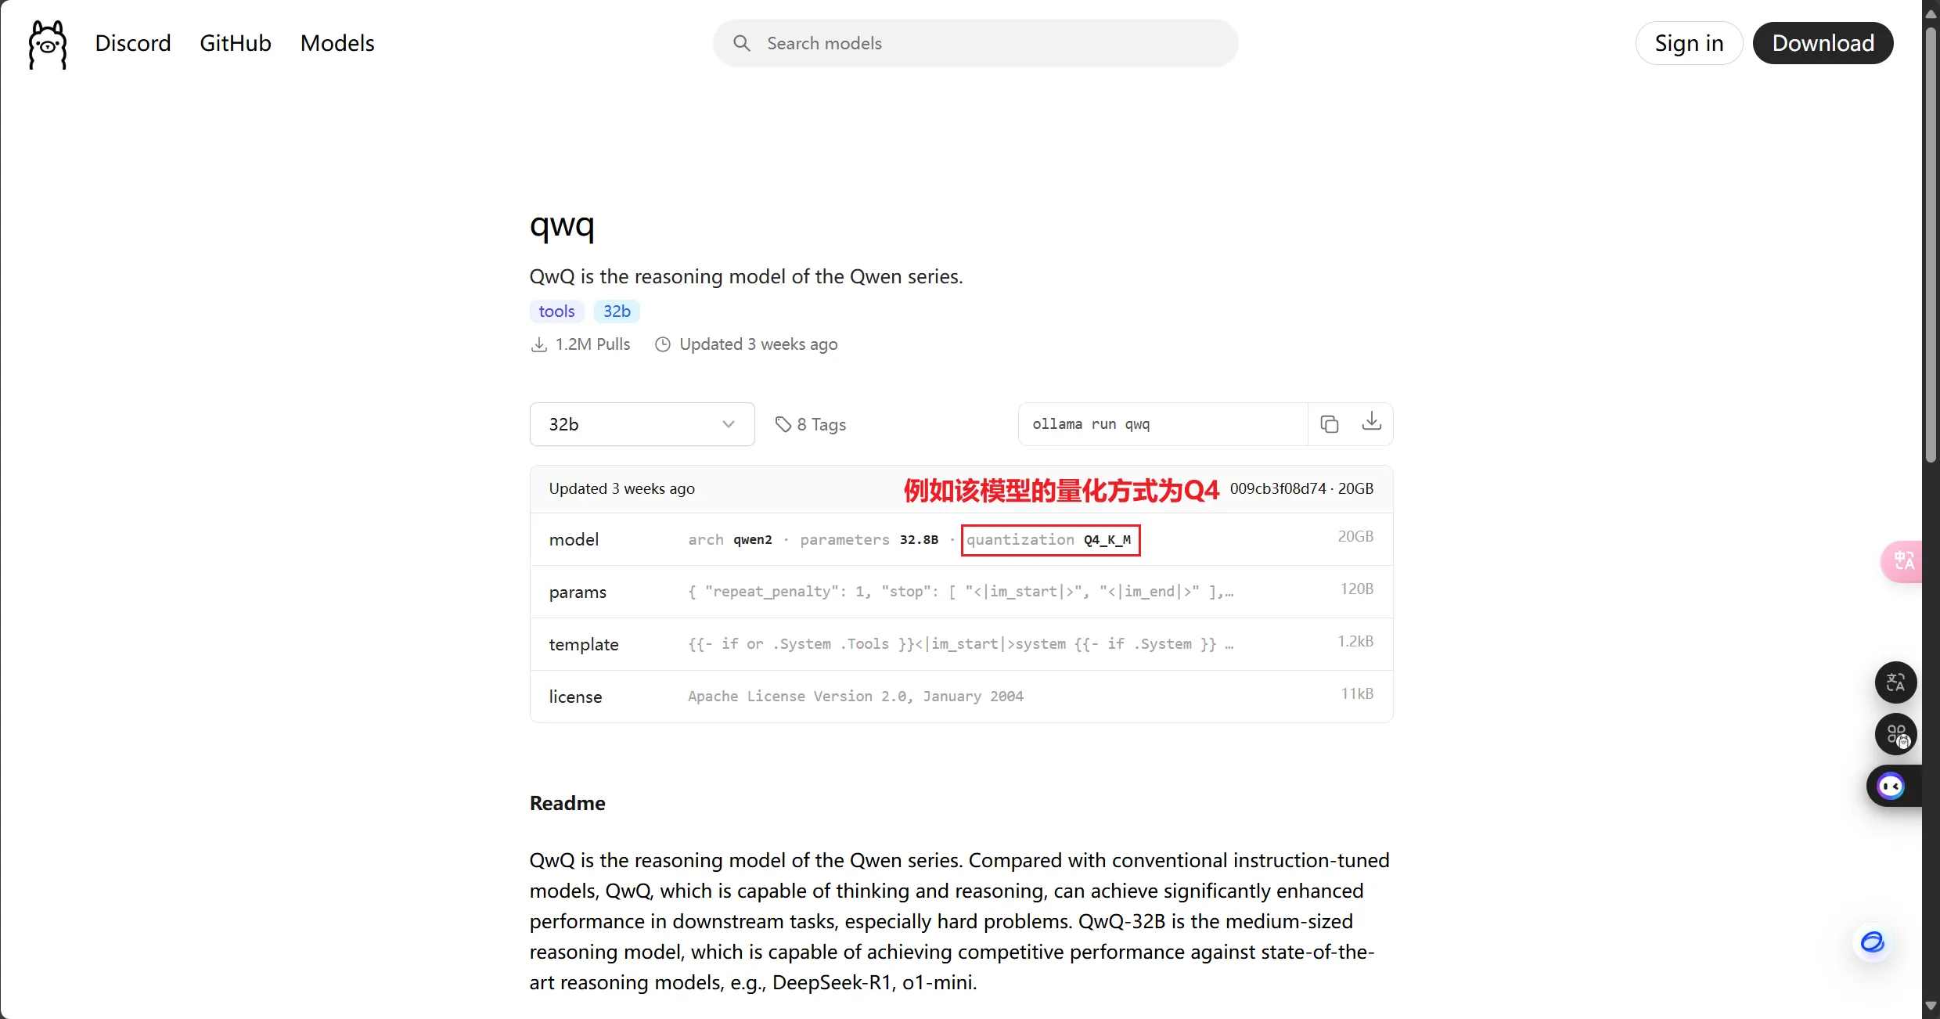Open the template file row

click(961, 644)
